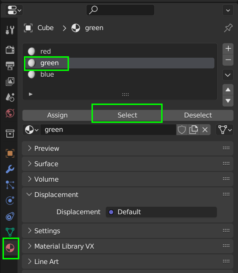
Task: Click the Displacement Default socket dot
Action: click(111, 212)
